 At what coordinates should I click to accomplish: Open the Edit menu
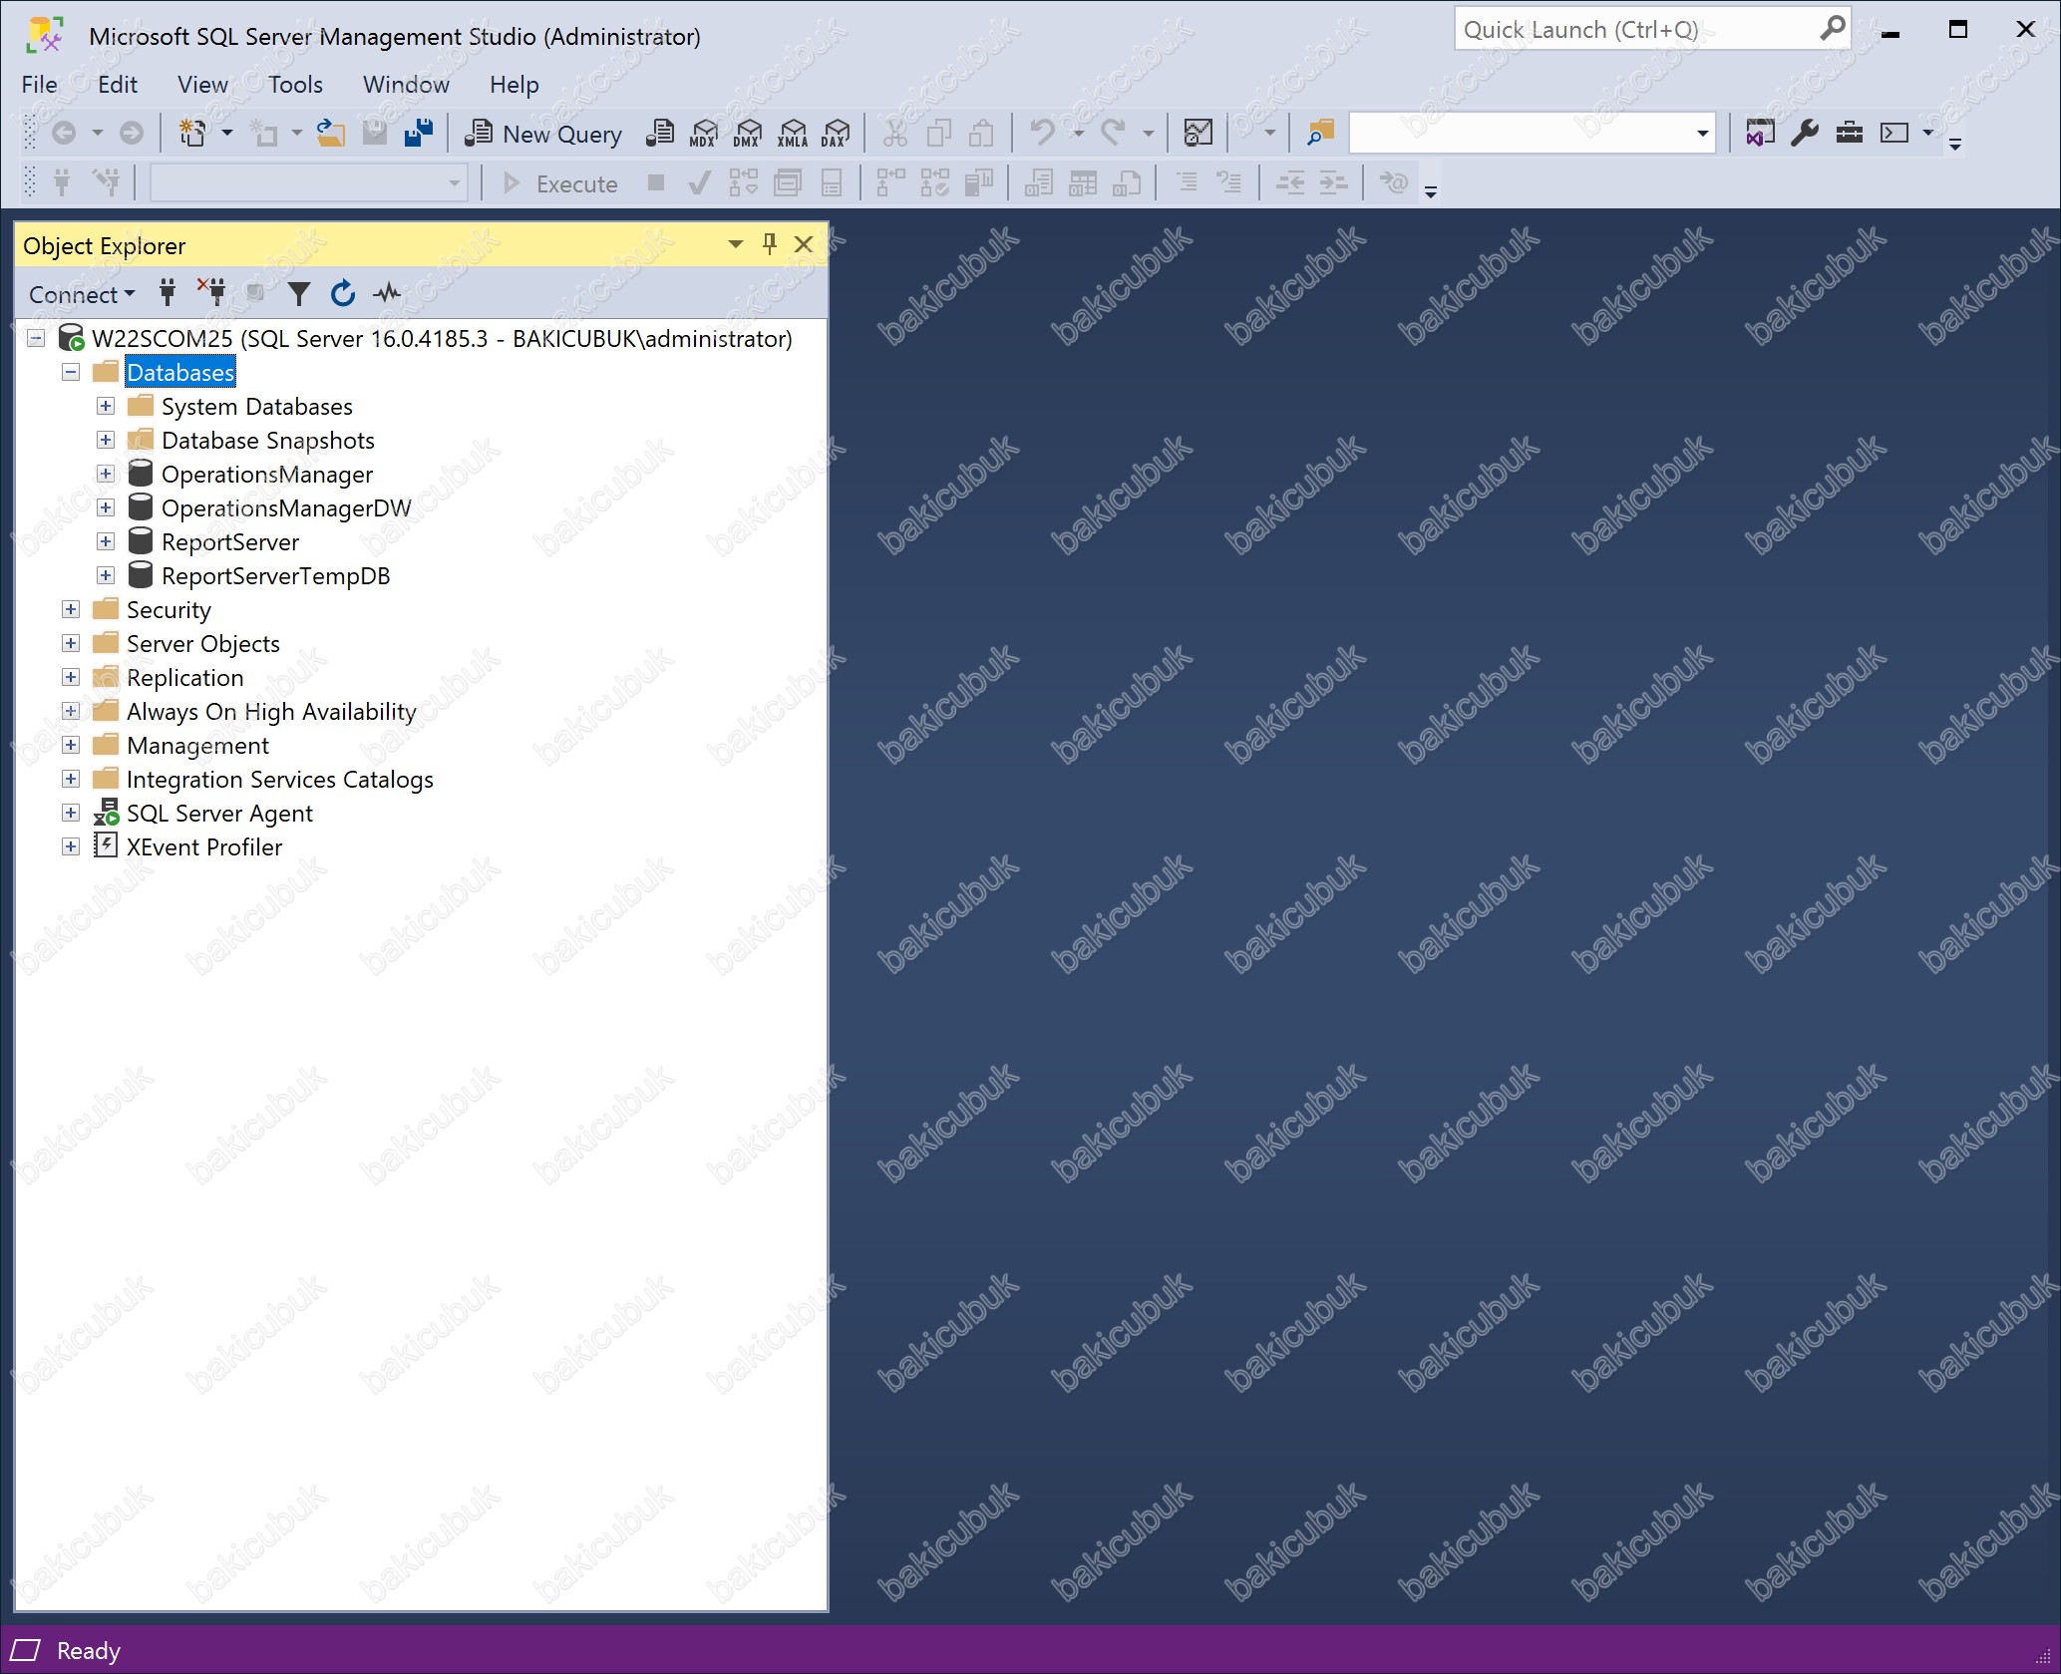click(x=118, y=85)
